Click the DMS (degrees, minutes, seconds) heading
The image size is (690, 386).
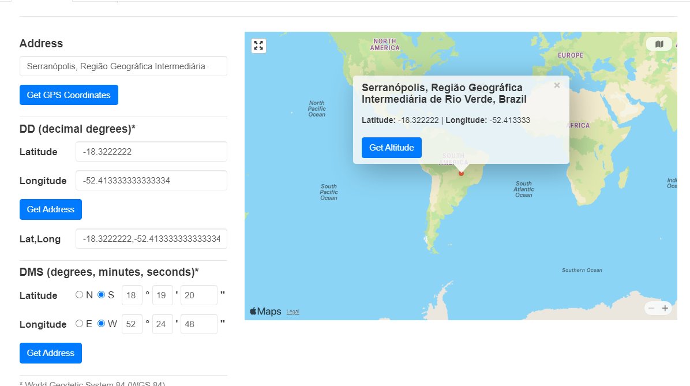[x=109, y=272]
